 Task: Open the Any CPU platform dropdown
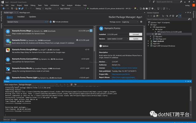tap(52, 9)
